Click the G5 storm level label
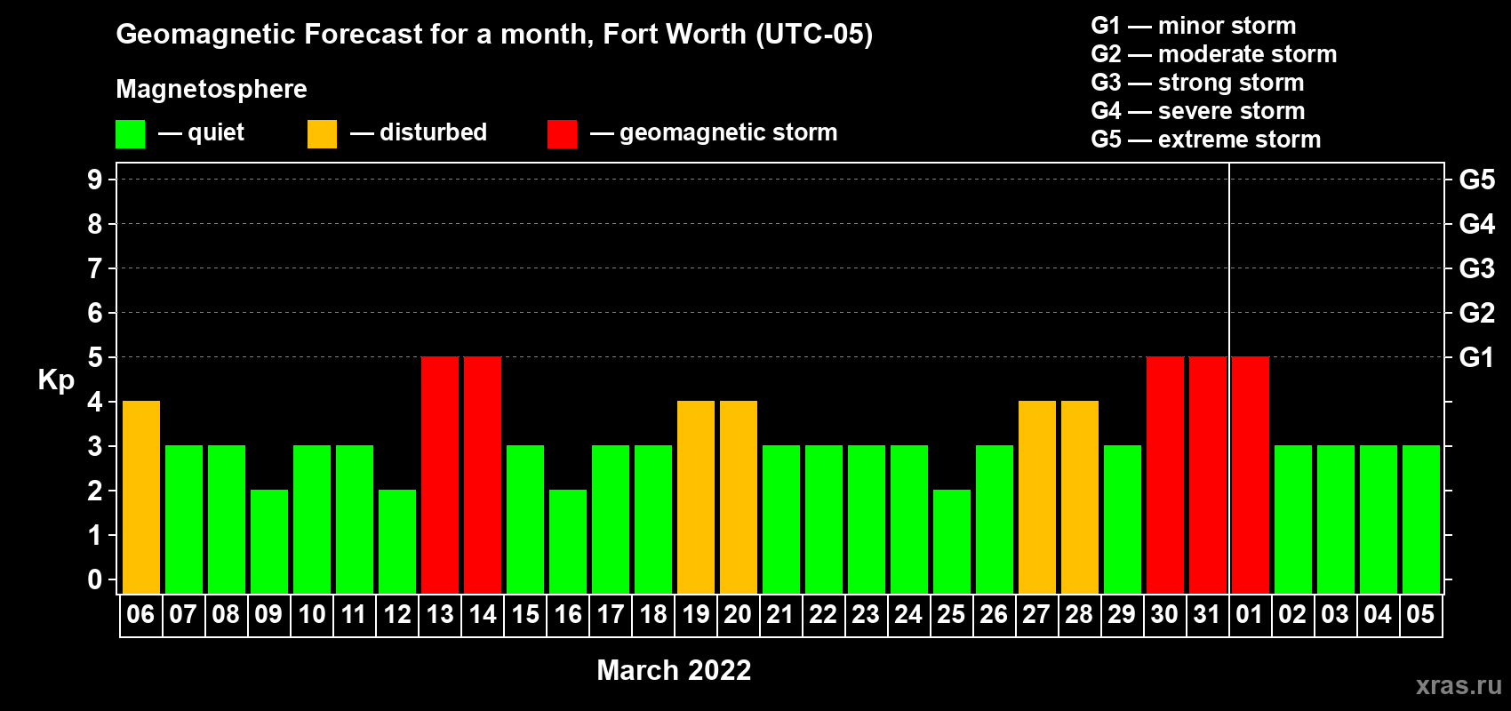 1476,180
